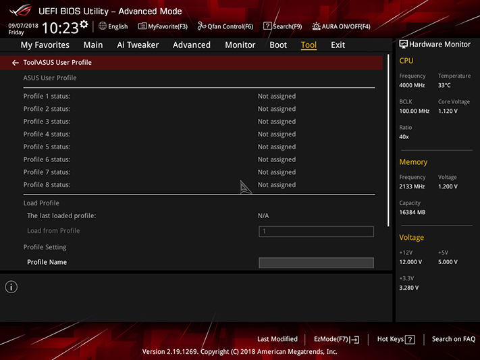The height and width of the screenshot is (360, 480).
Task: Go to the Boot tab
Action: [x=278, y=45]
